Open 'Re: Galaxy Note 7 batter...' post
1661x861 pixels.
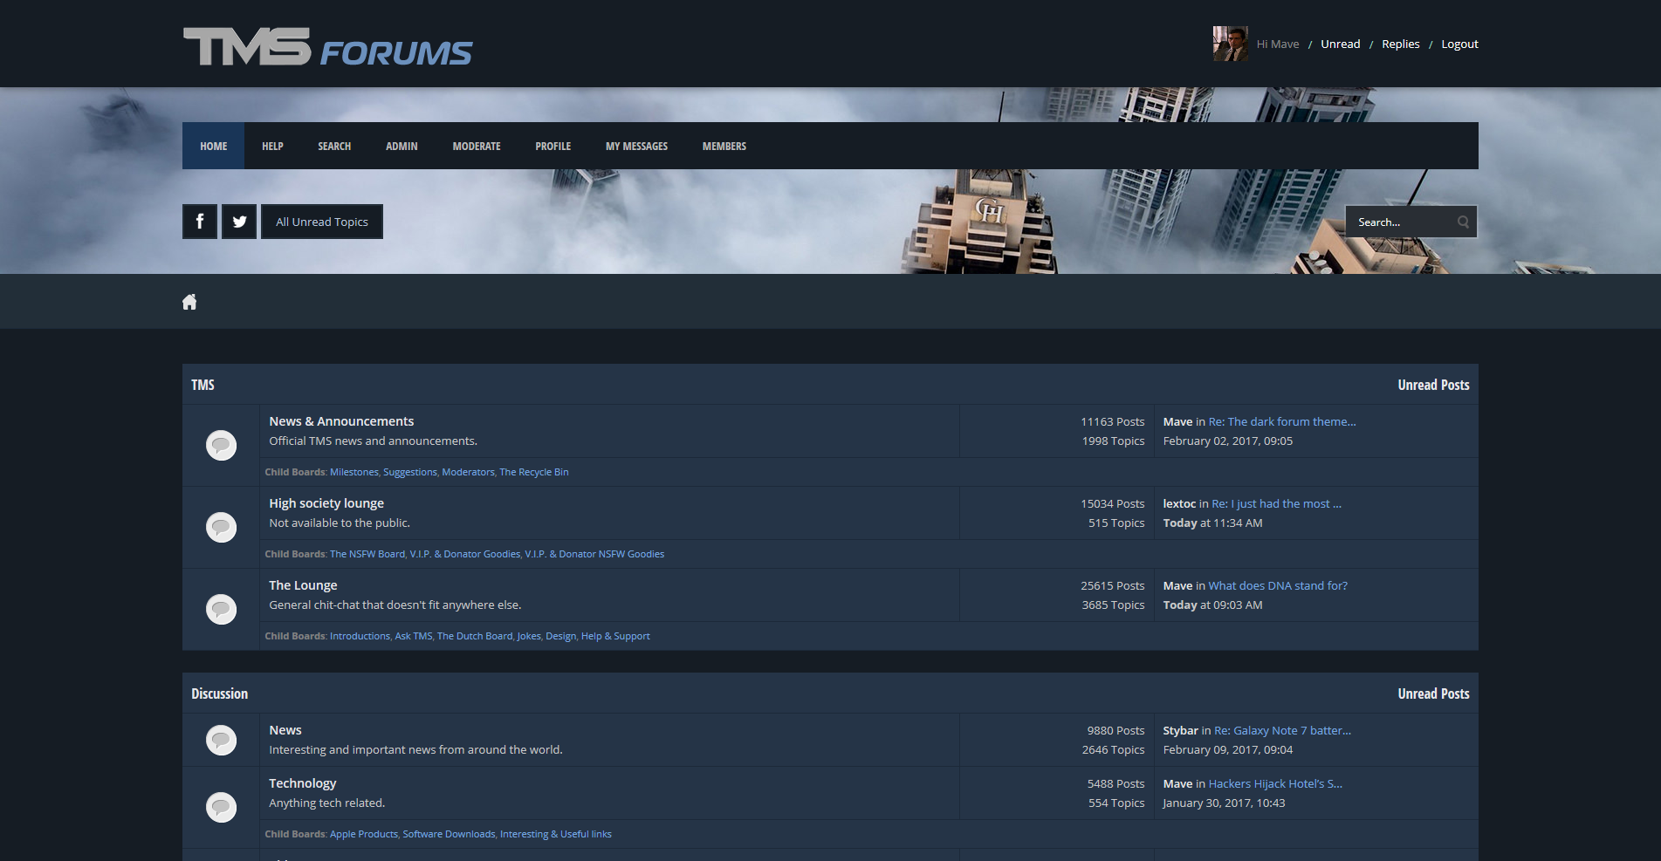pos(1282,730)
